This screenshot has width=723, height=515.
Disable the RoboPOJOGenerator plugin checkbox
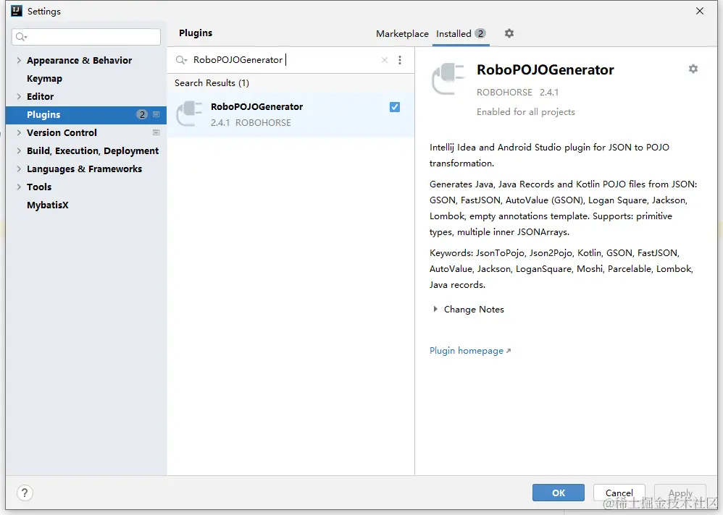click(395, 107)
